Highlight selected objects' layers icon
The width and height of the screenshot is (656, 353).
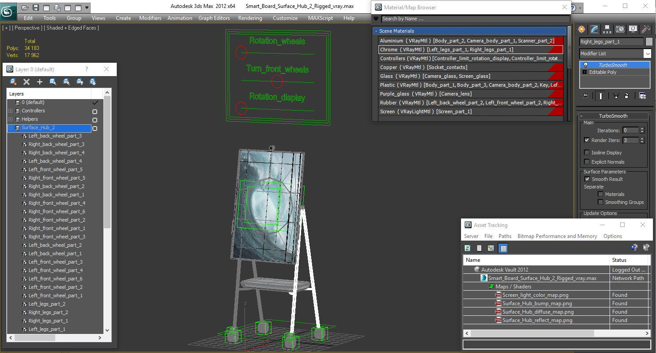click(66, 82)
